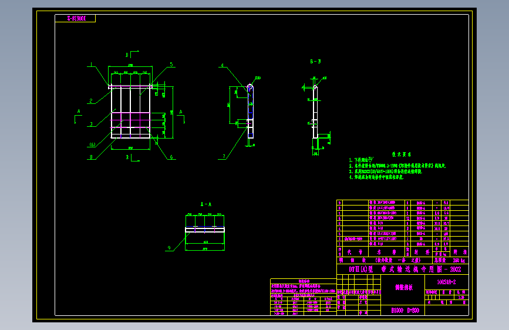Image resolution: width=509 pixels, height=330 pixels.
Task: Click the R20 radius dimension on side view
Action: point(258,78)
